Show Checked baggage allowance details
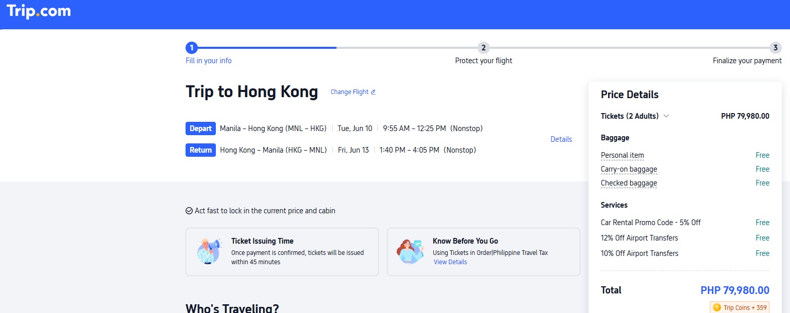790x313 pixels. [x=629, y=183]
